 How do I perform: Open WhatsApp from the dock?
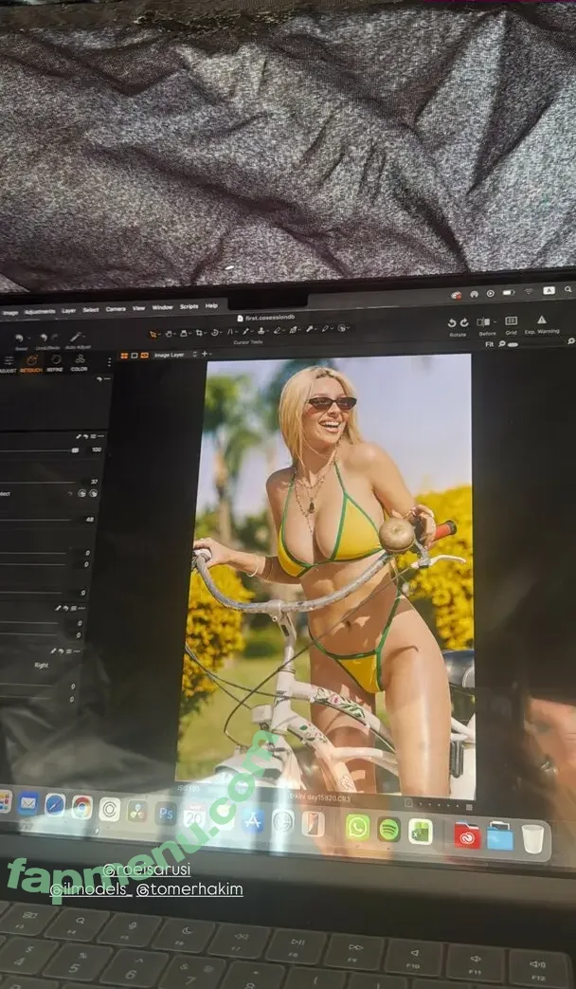[x=357, y=826]
